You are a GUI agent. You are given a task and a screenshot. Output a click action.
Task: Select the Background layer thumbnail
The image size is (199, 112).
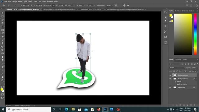click(175, 87)
